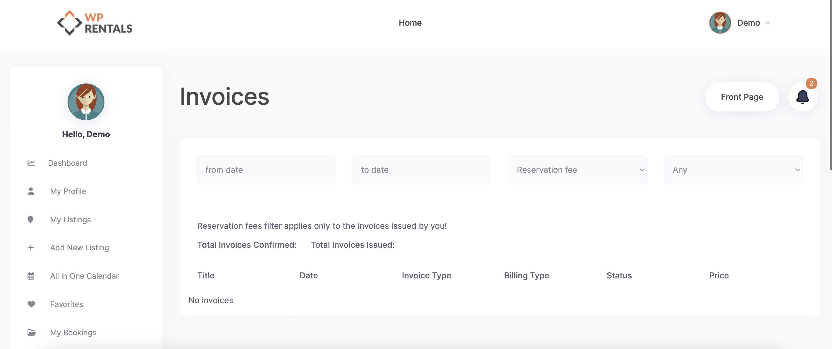Click Total Invoices Confirmed label
Screen dimensions: 832x349
[x=247, y=245]
